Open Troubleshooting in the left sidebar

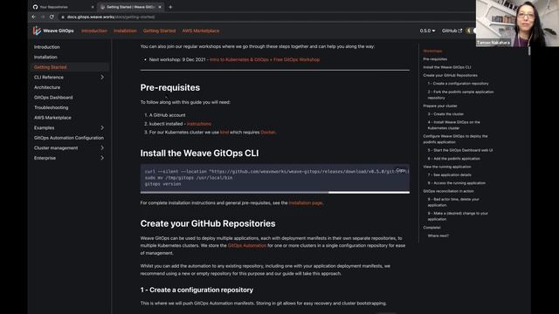[51, 107]
